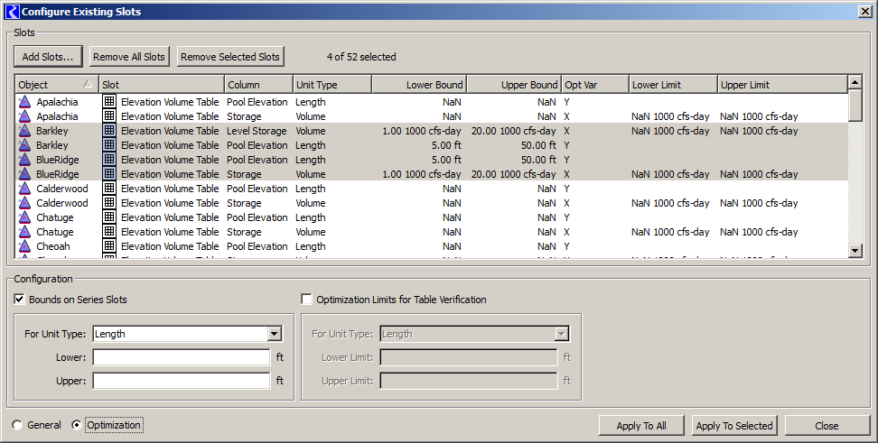Click the Close button at bottom right

(x=827, y=426)
